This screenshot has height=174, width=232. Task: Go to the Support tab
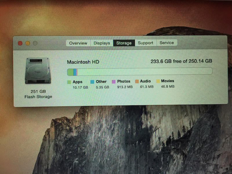click(x=146, y=43)
